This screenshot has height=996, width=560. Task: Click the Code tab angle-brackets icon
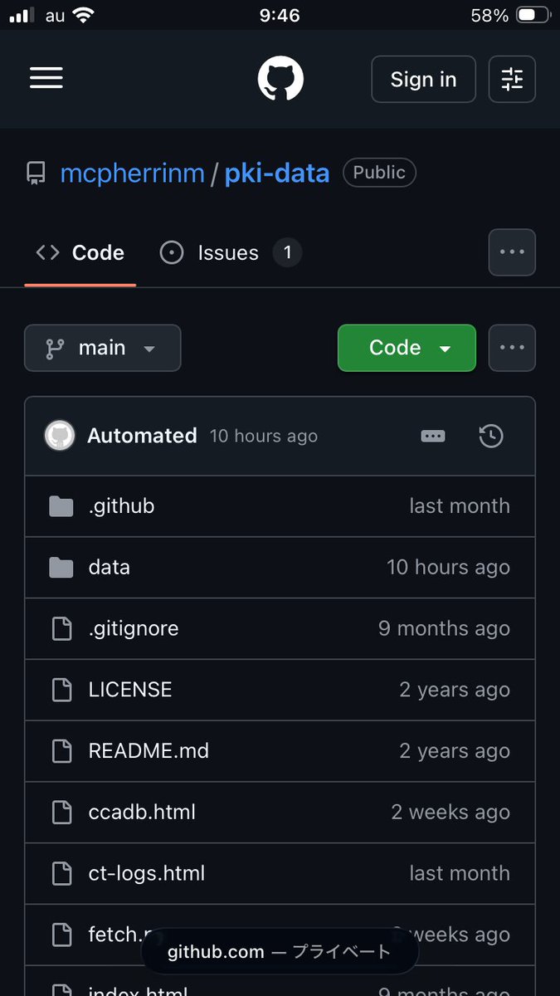pos(47,253)
